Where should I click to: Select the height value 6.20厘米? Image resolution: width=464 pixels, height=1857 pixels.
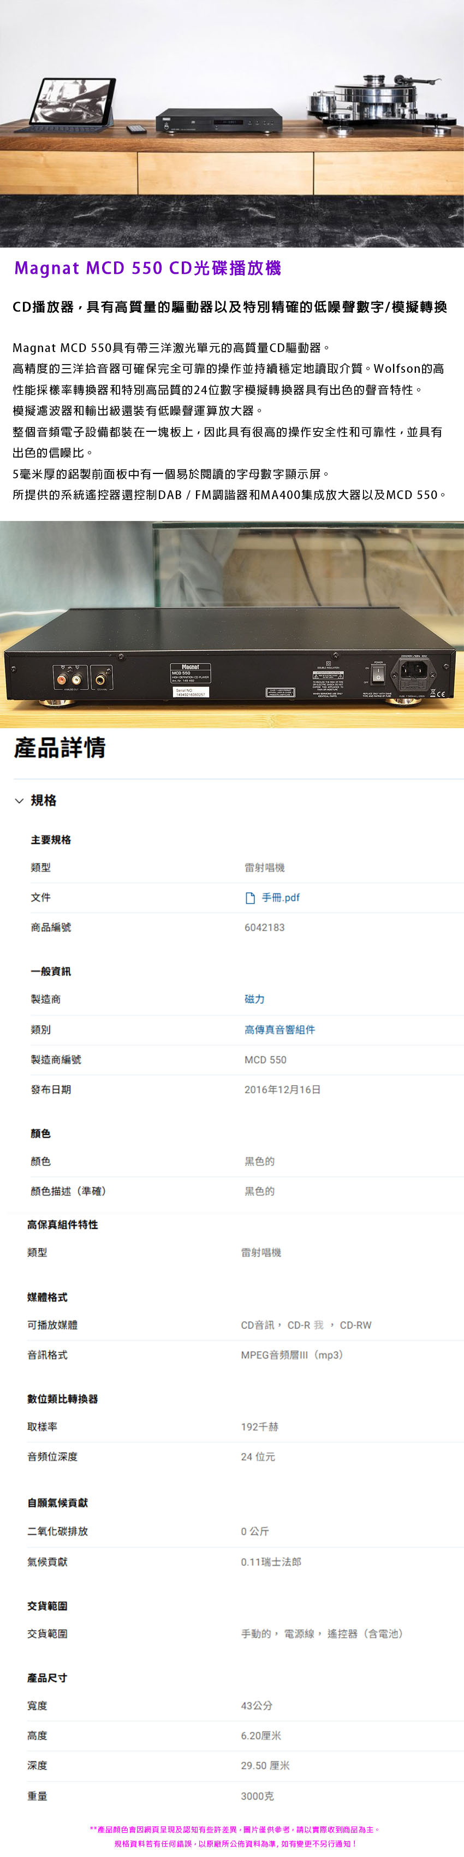(x=261, y=1736)
